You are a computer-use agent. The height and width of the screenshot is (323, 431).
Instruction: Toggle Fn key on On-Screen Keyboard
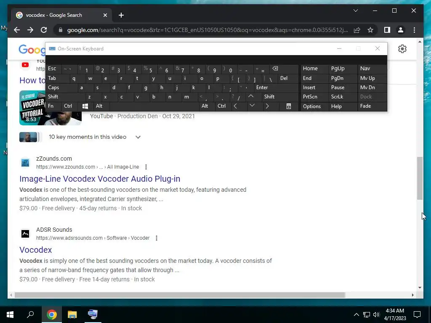coord(53,106)
